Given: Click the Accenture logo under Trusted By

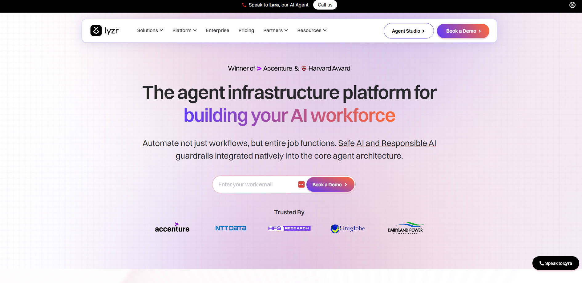Looking at the screenshot, I should [x=172, y=228].
